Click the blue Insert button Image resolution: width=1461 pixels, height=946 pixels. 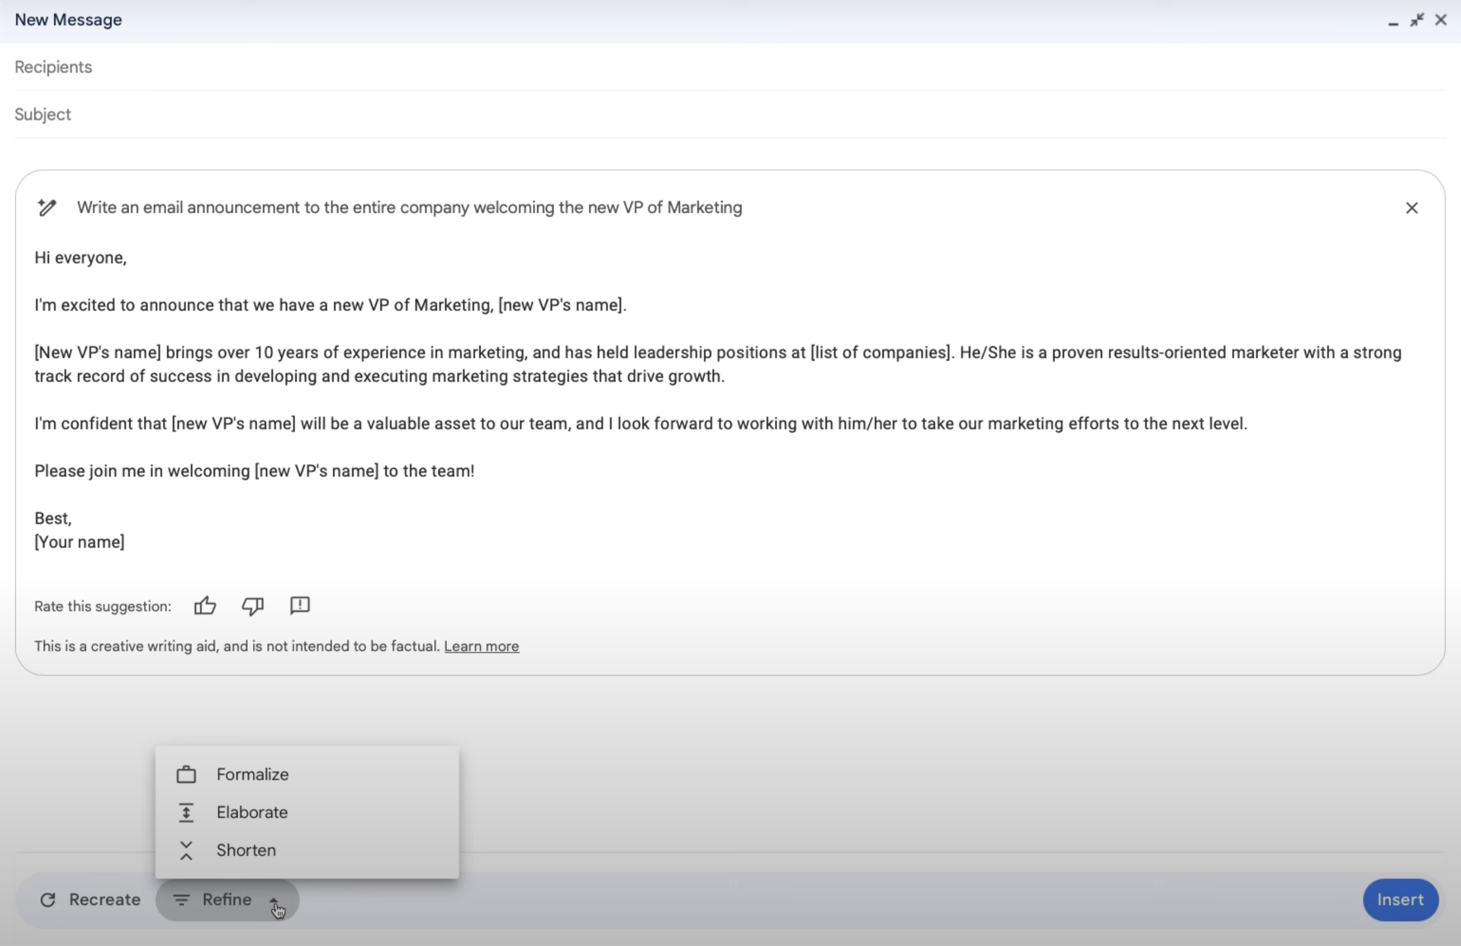pos(1400,900)
